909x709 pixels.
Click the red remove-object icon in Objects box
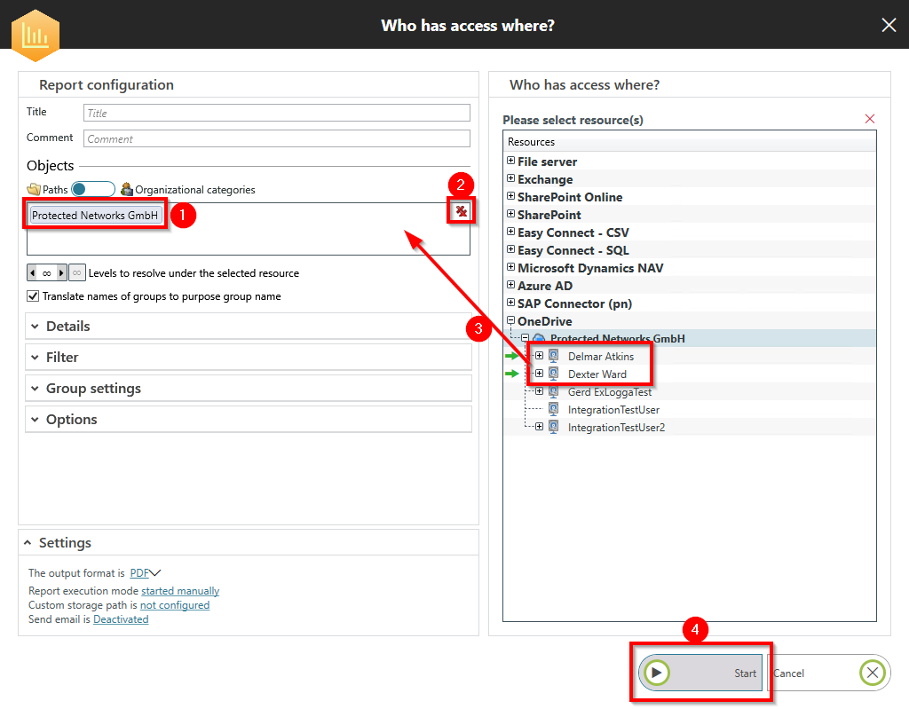(461, 211)
